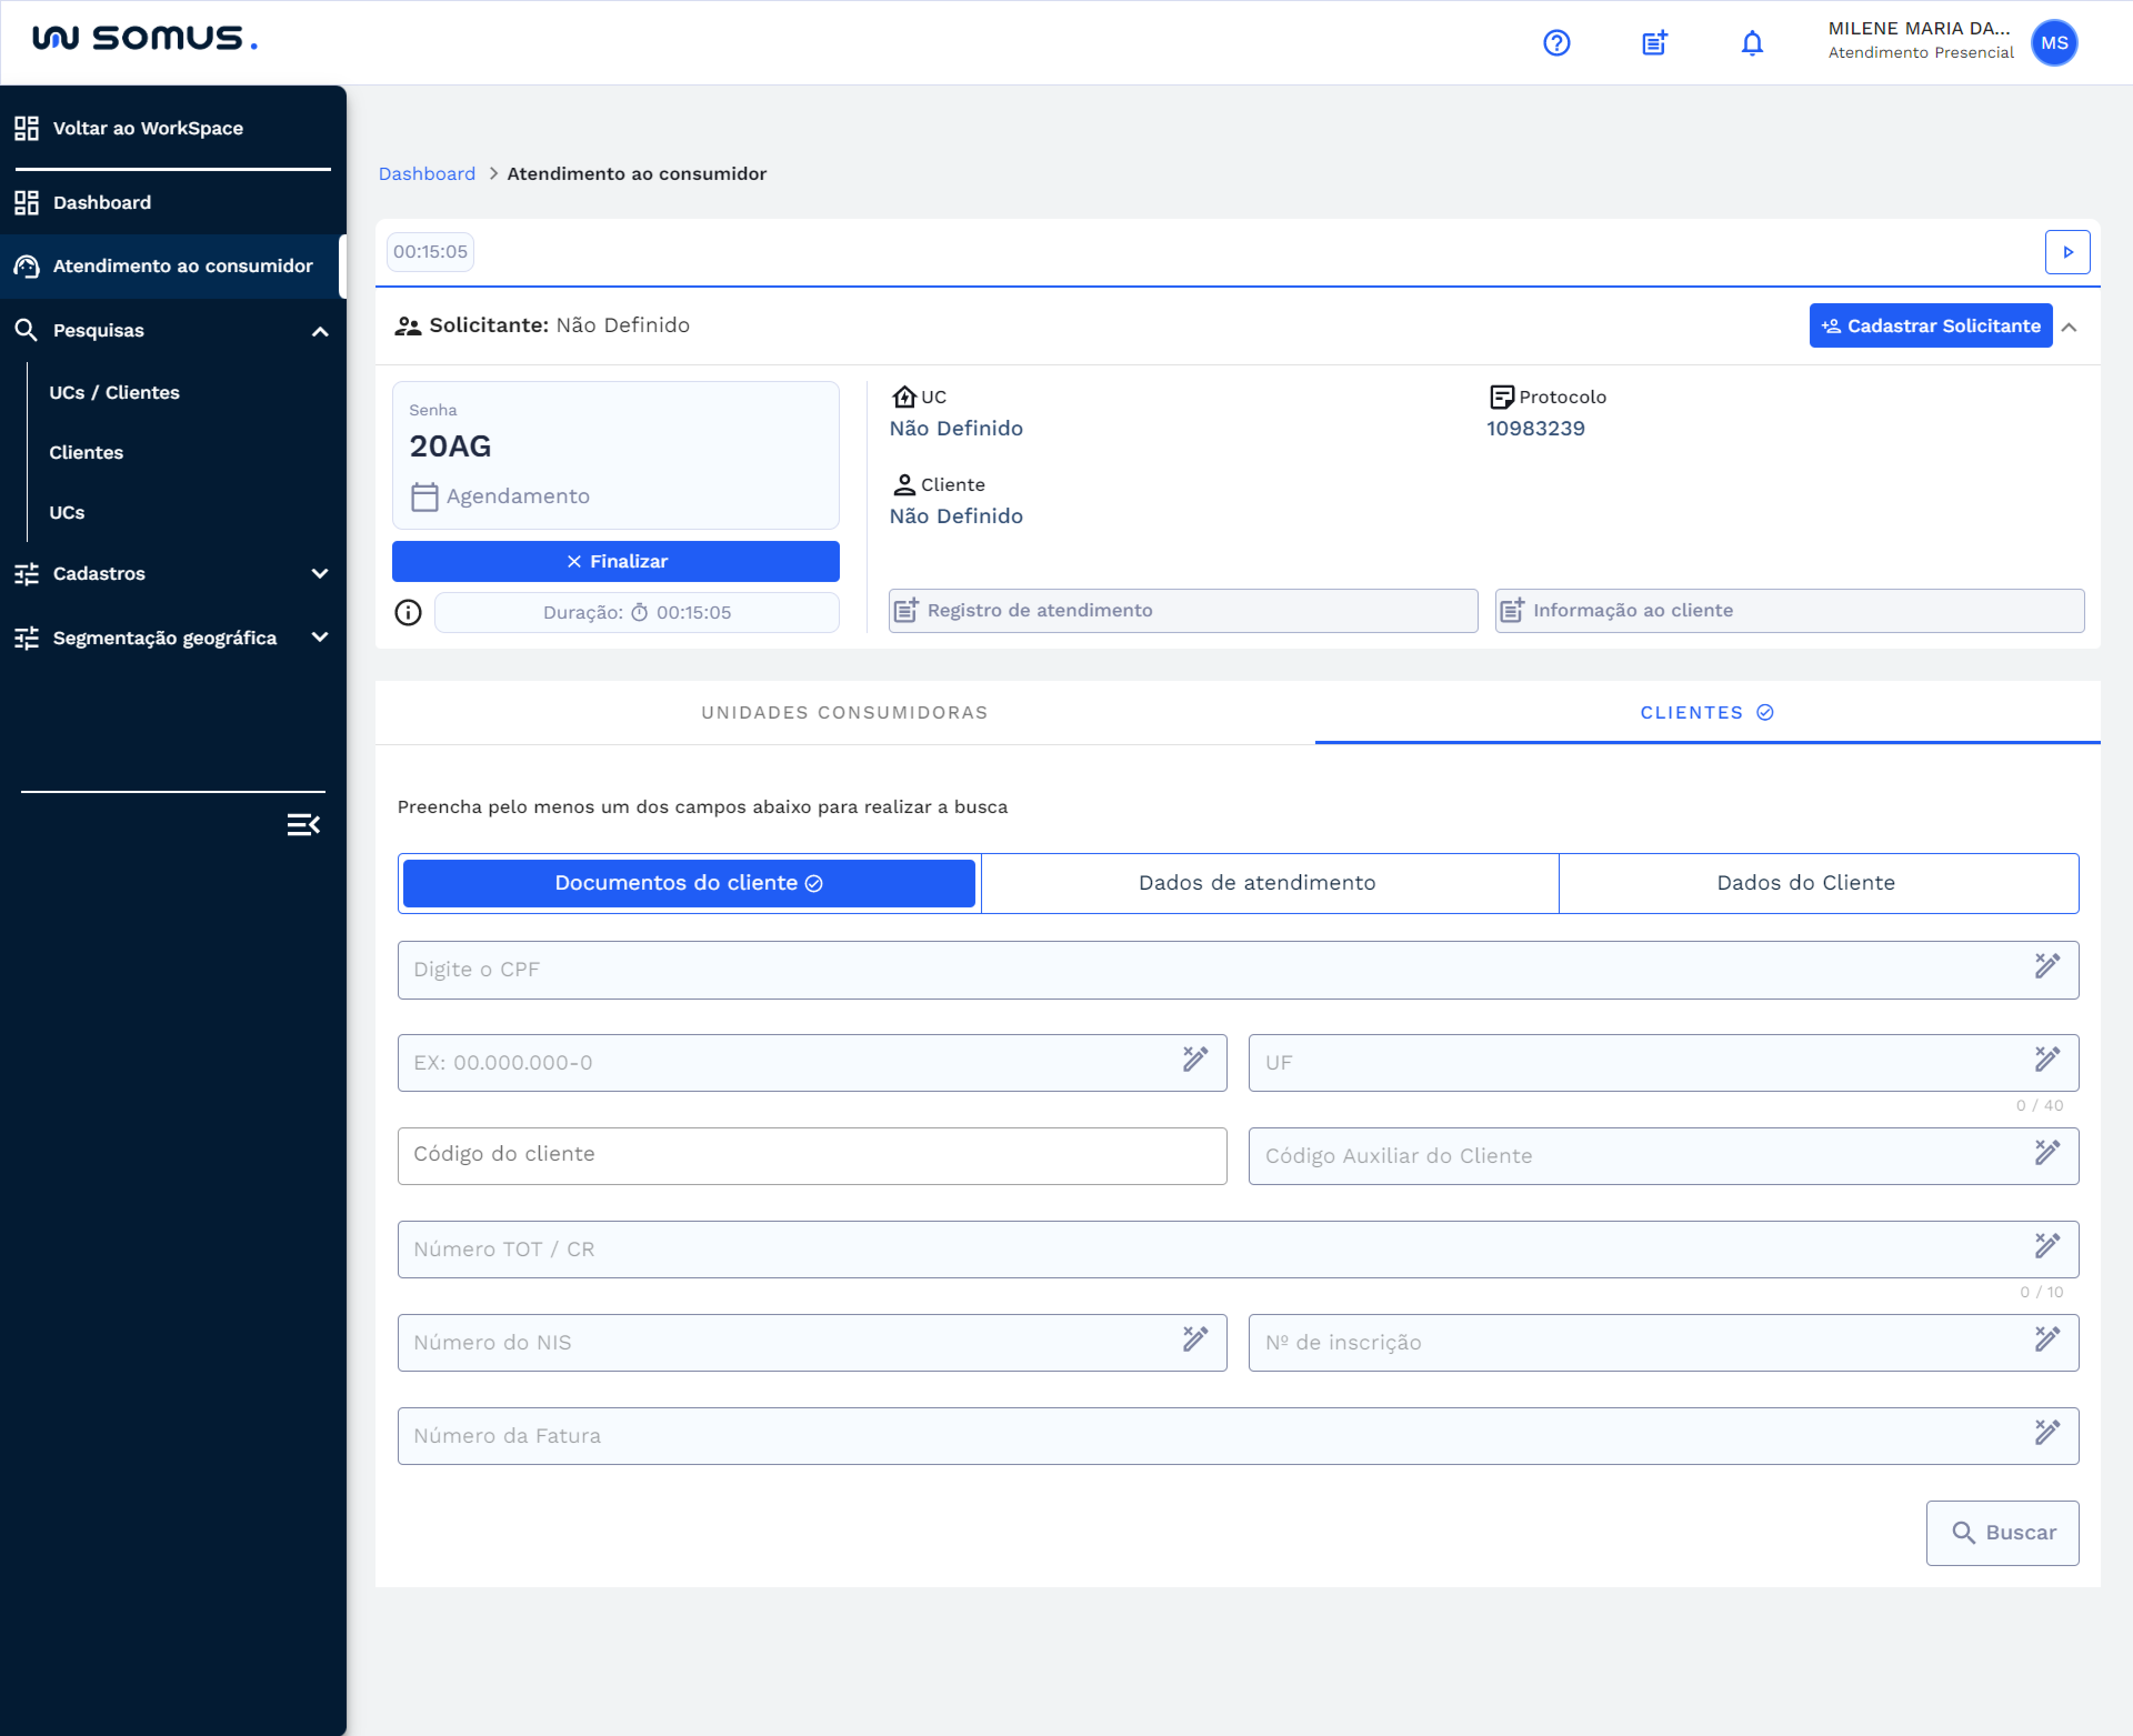Collapse the Pesquisas sidebar section
This screenshot has width=2133, height=1736.
tap(320, 331)
